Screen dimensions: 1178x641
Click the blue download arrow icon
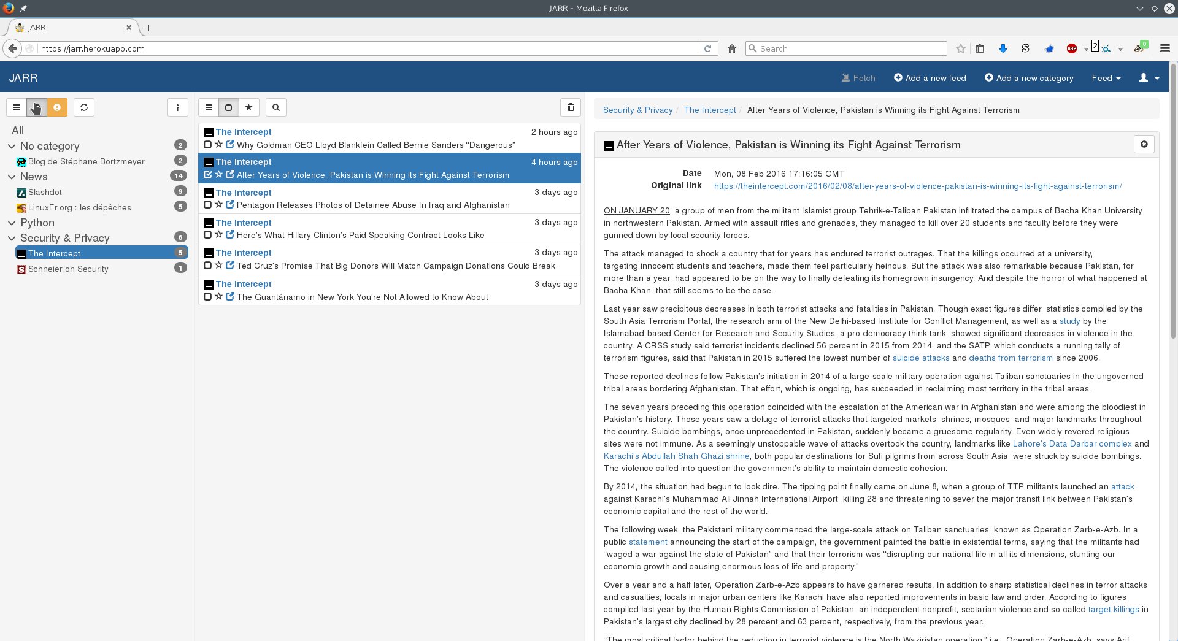point(1003,48)
